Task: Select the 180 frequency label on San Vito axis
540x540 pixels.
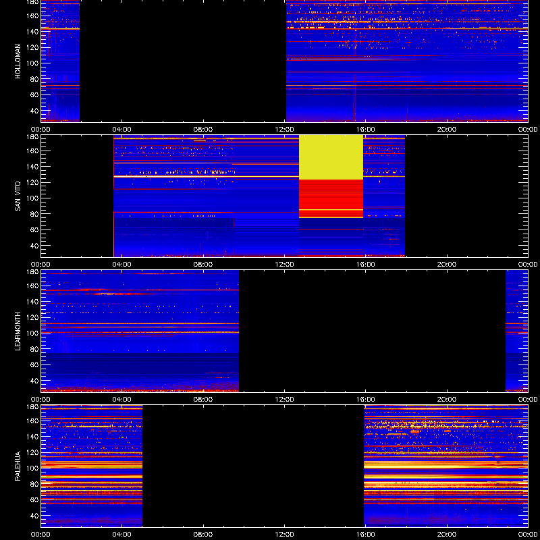Action: coord(33,137)
